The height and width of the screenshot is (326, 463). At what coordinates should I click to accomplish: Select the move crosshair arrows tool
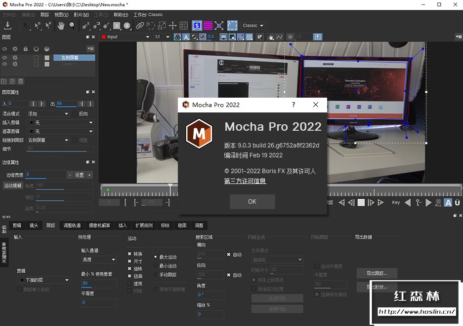click(x=172, y=26)
